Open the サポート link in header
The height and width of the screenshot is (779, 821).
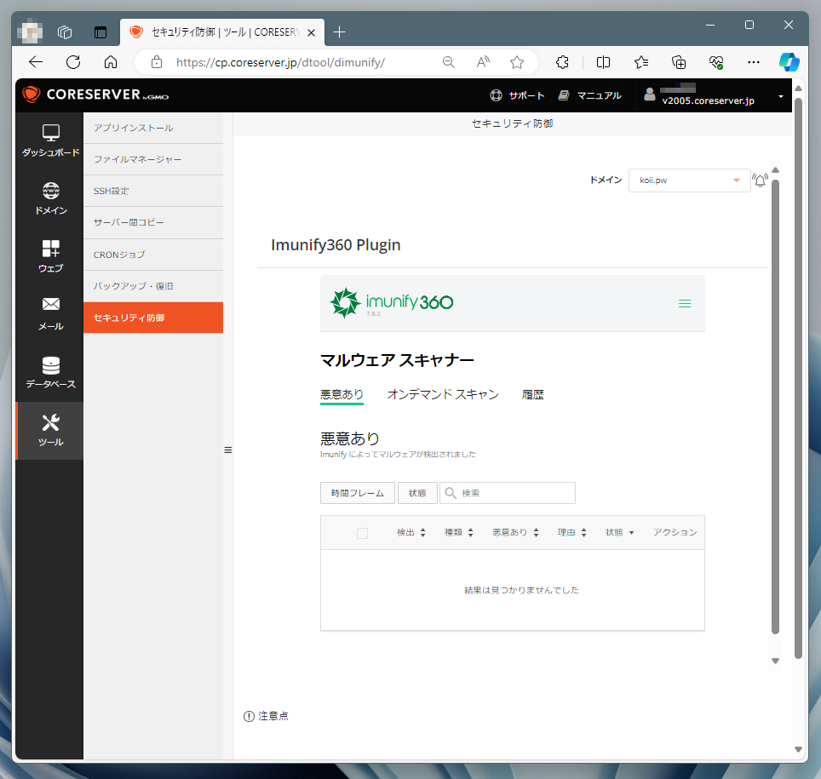518,95
